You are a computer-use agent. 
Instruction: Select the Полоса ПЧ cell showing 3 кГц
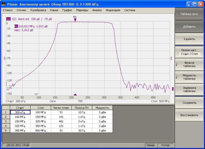point(81,121)
